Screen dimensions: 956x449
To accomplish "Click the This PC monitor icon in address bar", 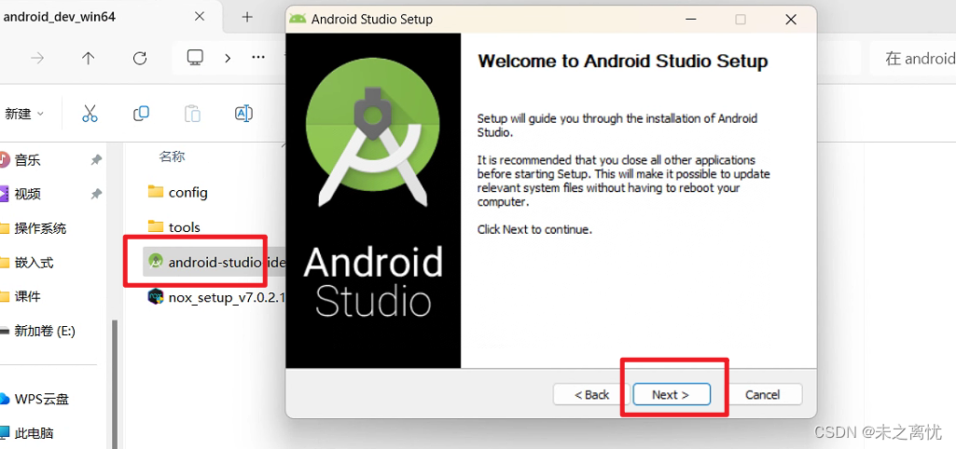I will click(195, 57).
